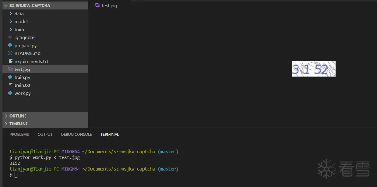The height and width of the screenshot is (187, 377).
Task: Click the text file icon beside requirements.txt
Action: tap(10, 61)
